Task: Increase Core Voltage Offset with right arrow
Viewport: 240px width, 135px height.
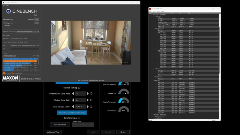Action: (x=88, y=107)
